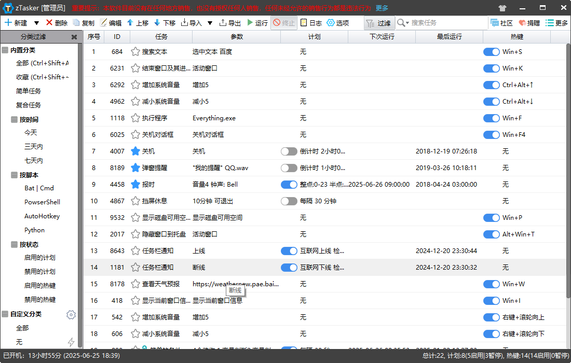The height and width of the screenshot is (363, 571).
Task: Click inside the 搜索任务 search field
Action: [441, 23]
